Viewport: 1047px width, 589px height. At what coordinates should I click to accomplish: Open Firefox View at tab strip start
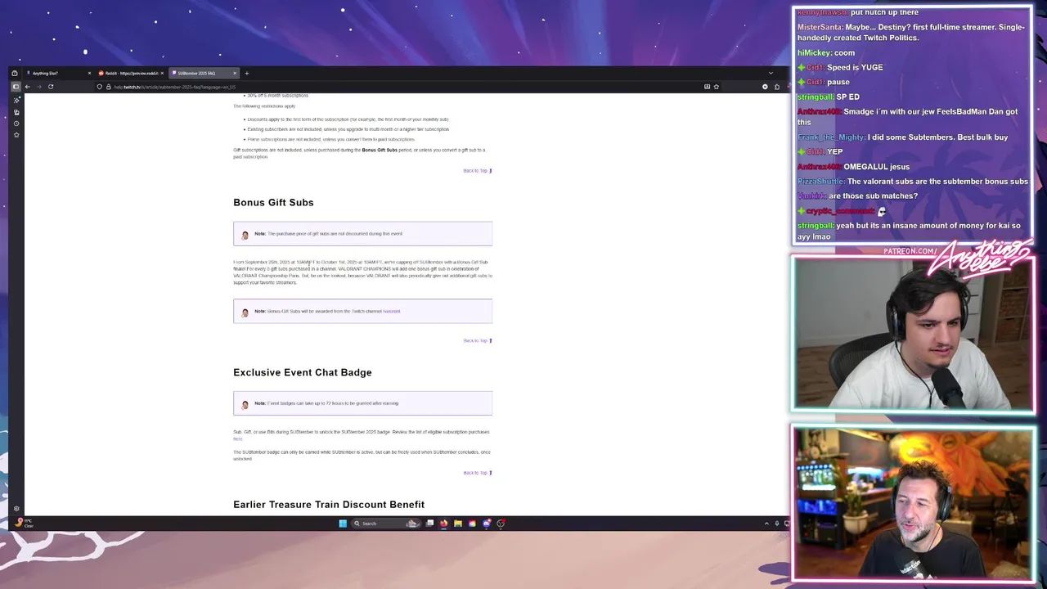pyautogui.click(x=15, y=74)
